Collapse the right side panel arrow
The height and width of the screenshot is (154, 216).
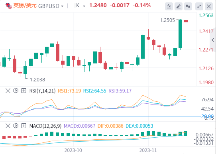click(x=213, y=40)
